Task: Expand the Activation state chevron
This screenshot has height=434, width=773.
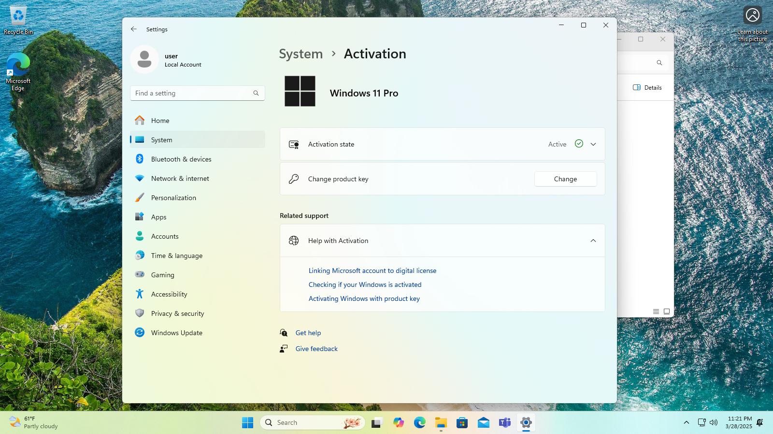Action: (593, 144)
